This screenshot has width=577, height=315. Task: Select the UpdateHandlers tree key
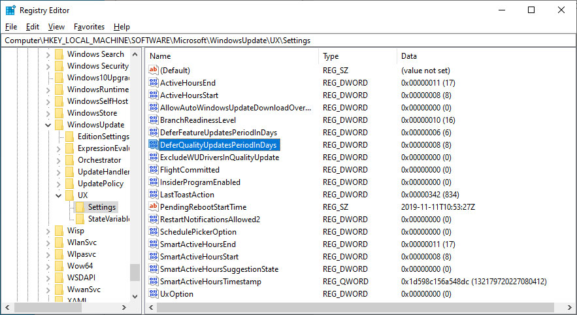(103, 172)
